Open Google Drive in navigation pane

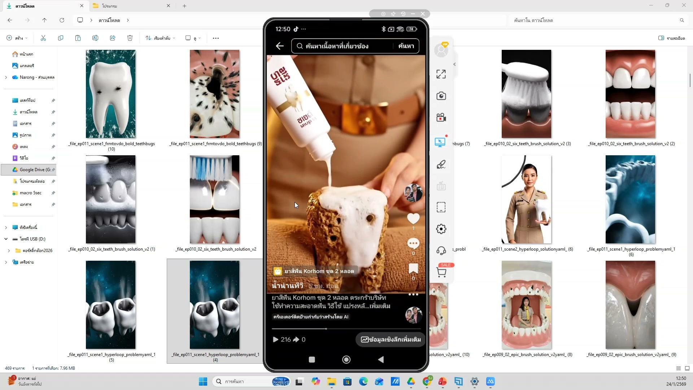32,170
